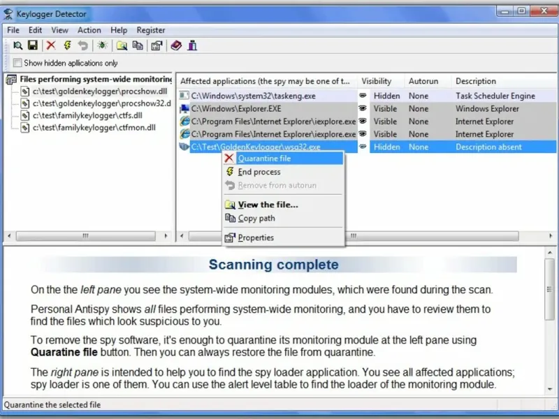Select the C:\Windows\system32\taskeng.exe row
Image resolution: width=559 pixels, height=419 pixels.
coord(368,96)
